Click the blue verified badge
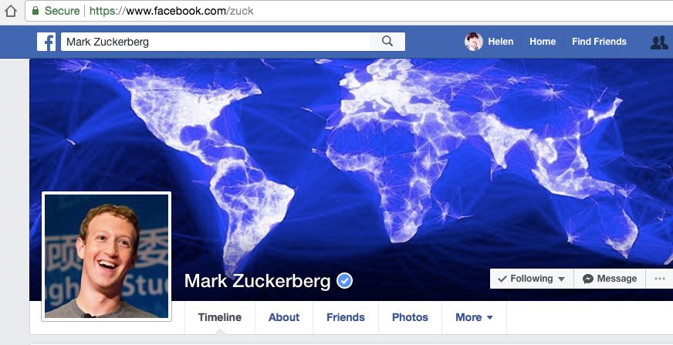The width and height of the screenshot is (673, 345). click(345, 281)
